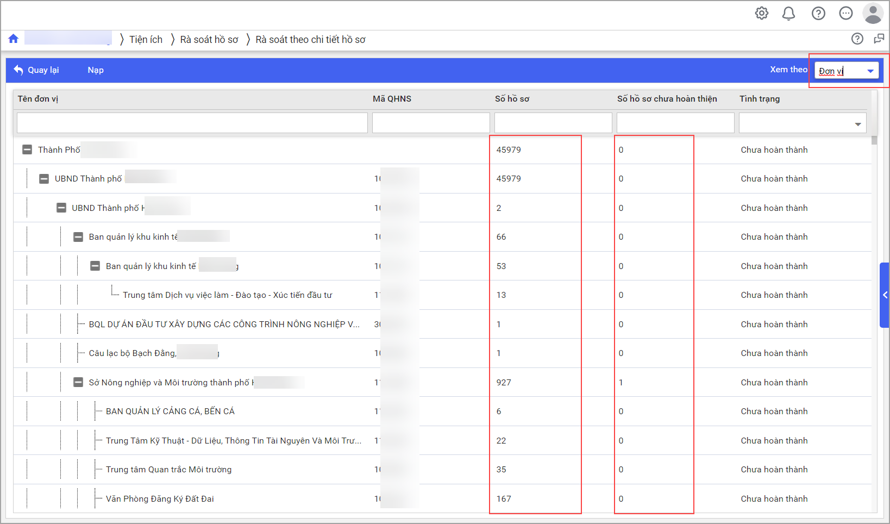
Task: Go to home via house icon
Action: pyautogui.click(x=14, y=39)
